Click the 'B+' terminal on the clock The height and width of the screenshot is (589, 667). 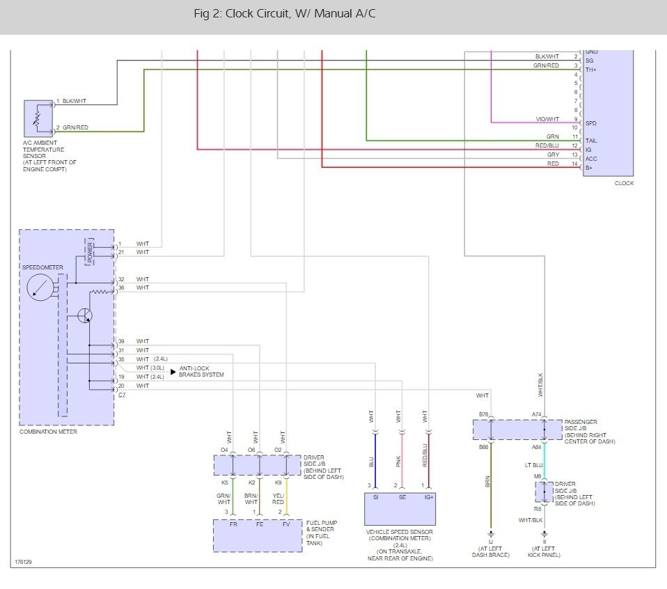tap(589, 168)
